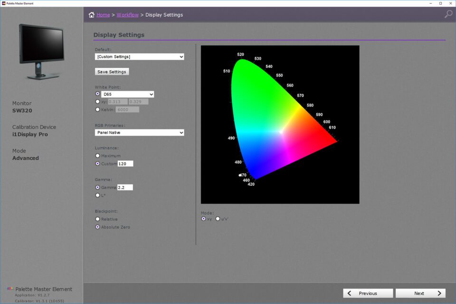Go to Home breadcrumb link

pos(103,15)
